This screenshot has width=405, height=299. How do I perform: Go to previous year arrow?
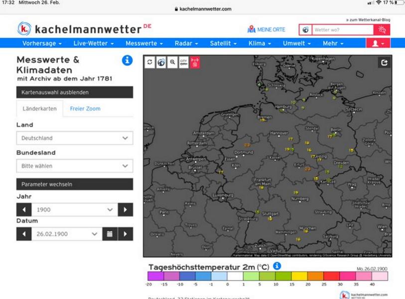(x=24, y=210)
